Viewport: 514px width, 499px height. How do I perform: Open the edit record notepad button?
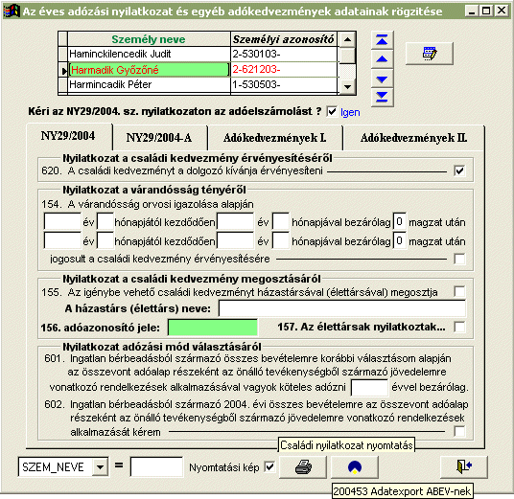pyautogui.click(x=429, y=54)
